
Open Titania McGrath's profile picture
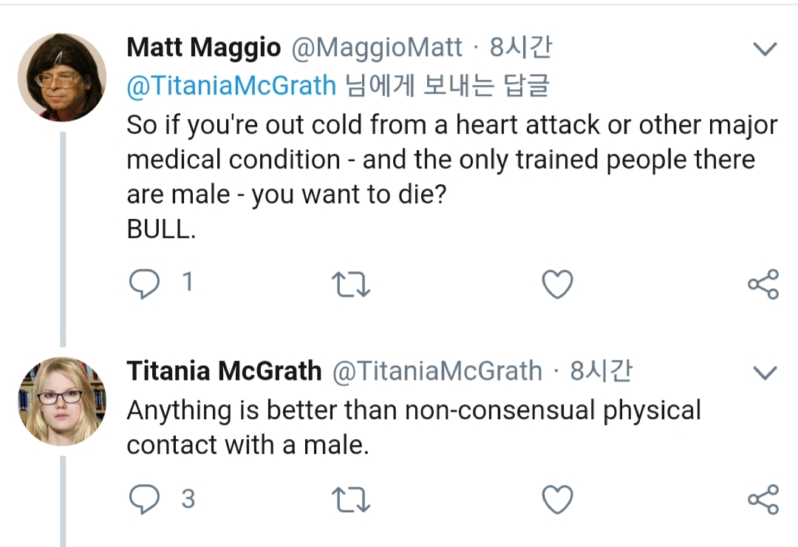(62, 401)
